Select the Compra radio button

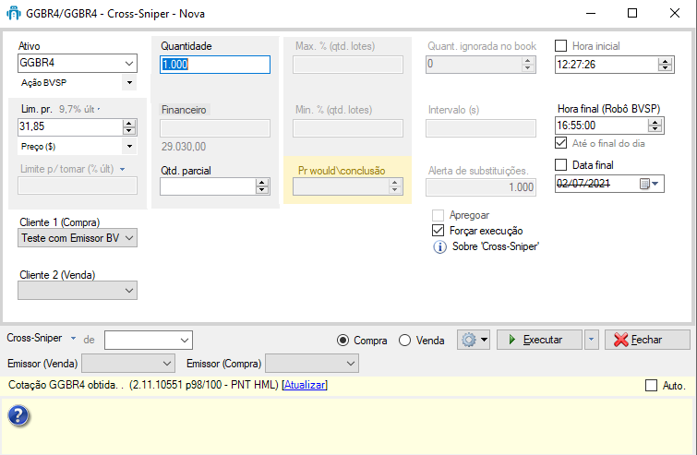click(343, 340)
